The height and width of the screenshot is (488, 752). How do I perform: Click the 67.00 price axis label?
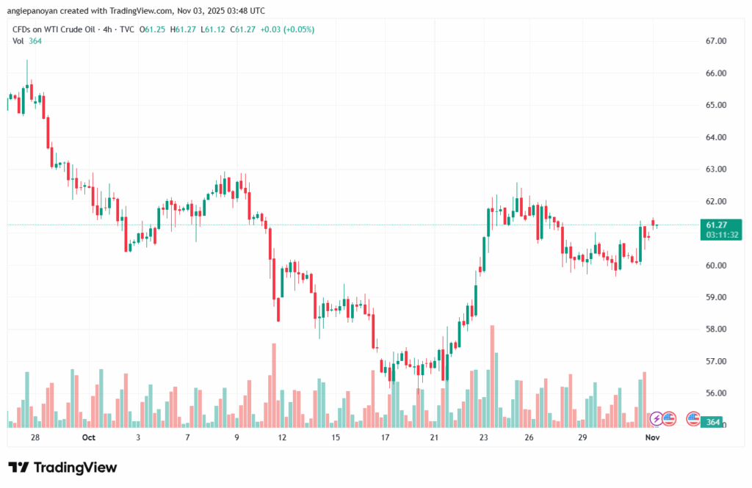coord(716,42)
